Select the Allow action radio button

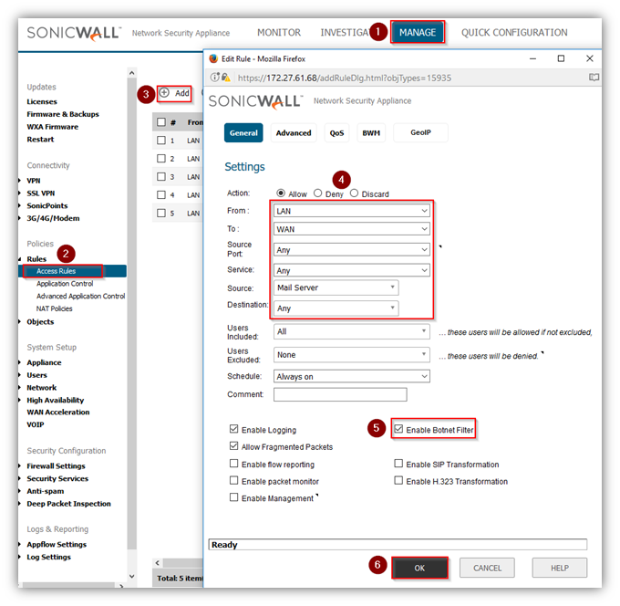281,193
